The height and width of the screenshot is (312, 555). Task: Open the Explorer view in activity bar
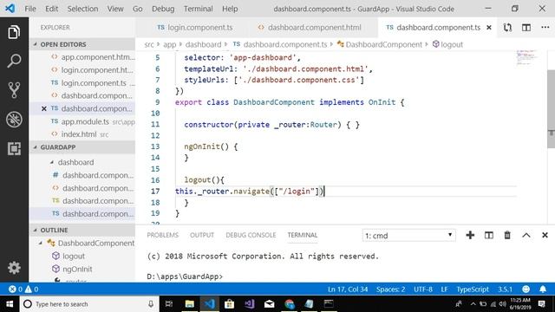point(14,32)
